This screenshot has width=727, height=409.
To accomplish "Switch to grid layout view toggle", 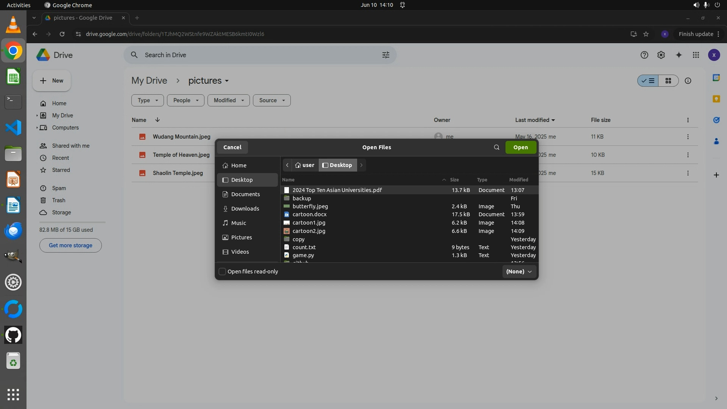I will (668, 81).
